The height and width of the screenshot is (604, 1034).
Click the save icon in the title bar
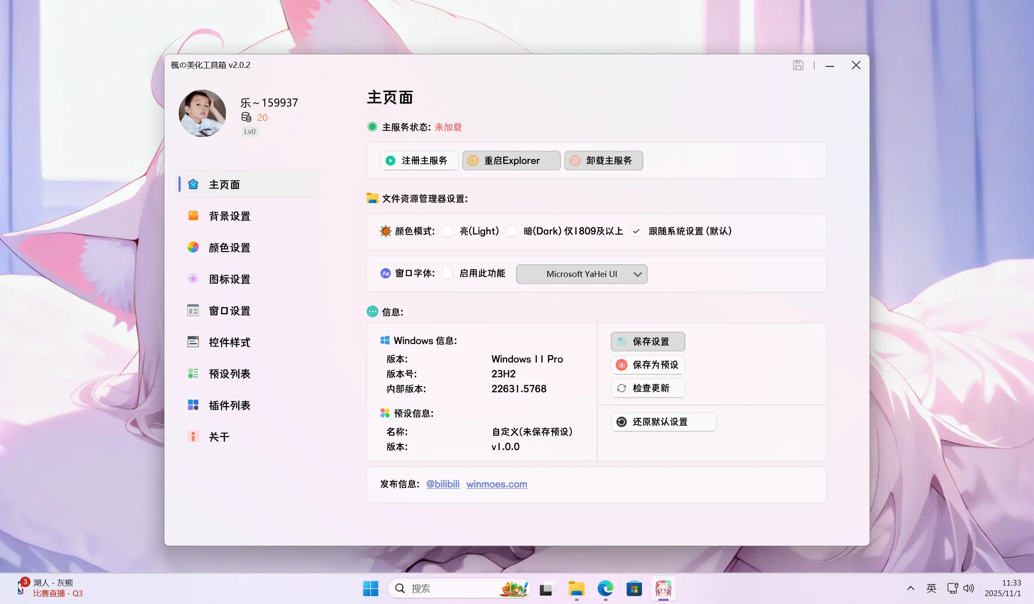798,65
